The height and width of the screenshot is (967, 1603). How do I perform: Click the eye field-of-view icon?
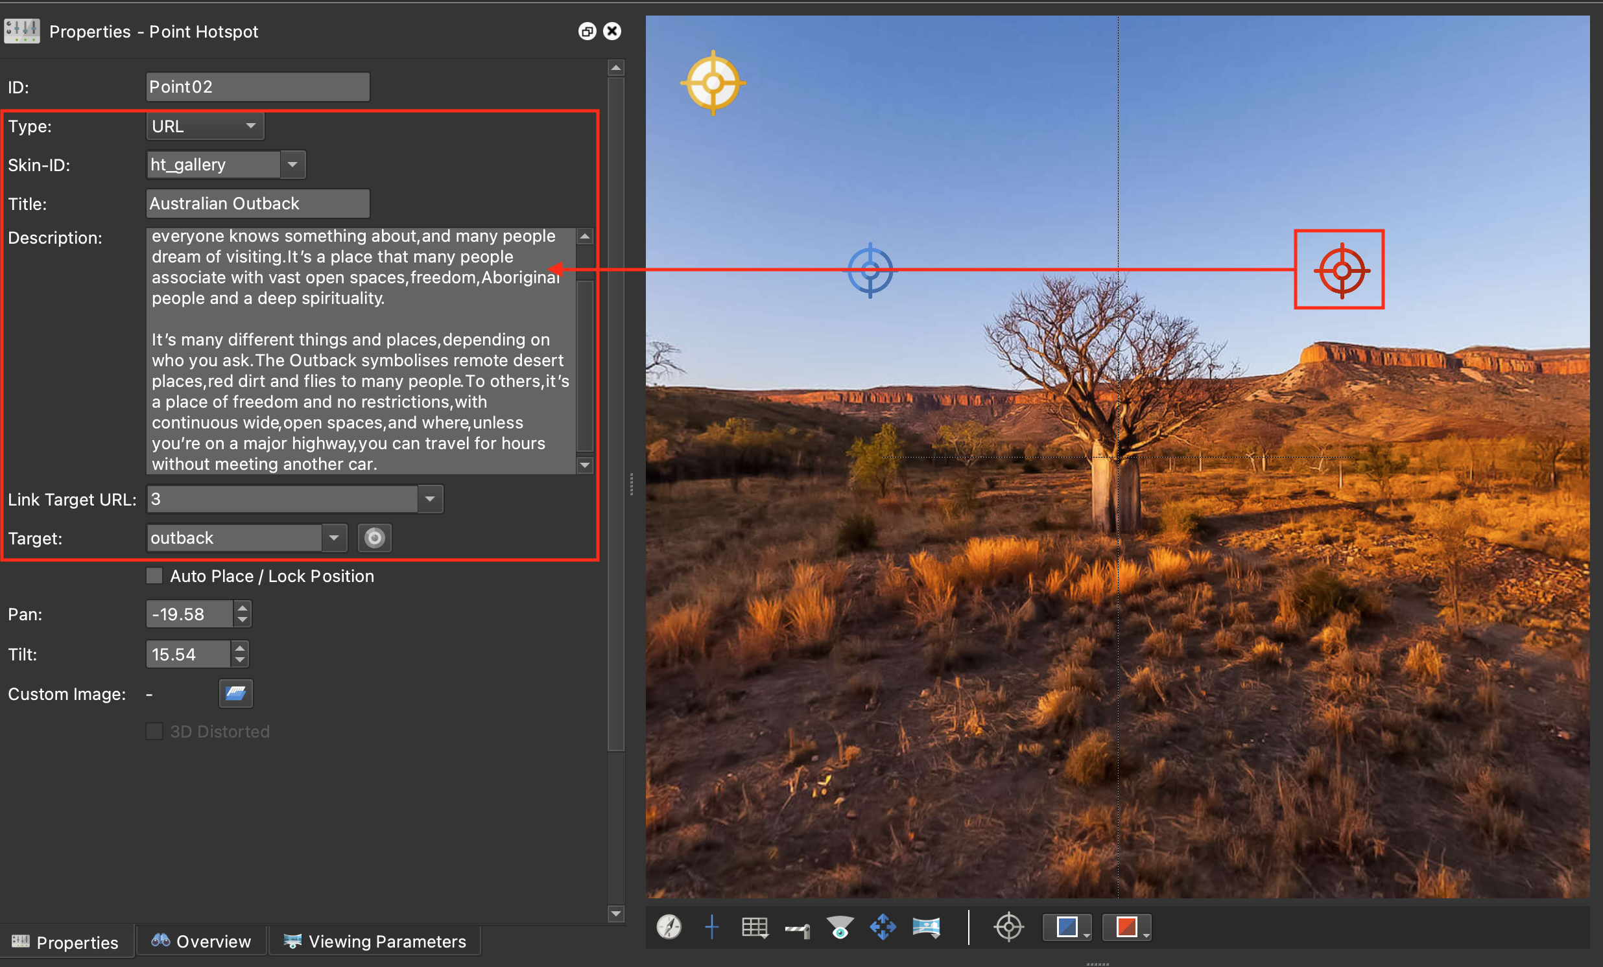[x=840, y=927]
